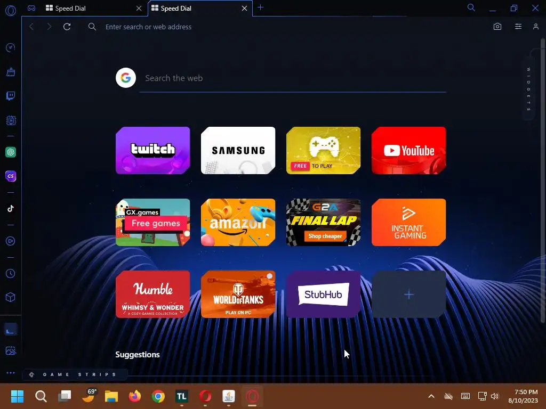This screenshot has width=546, height=409.
Task: Open taskbar Search icon
Action: point(41,396)
